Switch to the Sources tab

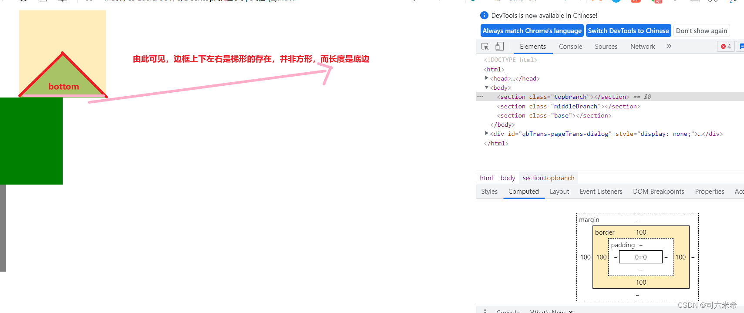606,47
